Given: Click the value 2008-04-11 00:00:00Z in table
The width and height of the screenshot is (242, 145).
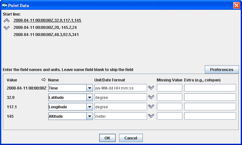Looking at the screenshot, I should 26,88.
